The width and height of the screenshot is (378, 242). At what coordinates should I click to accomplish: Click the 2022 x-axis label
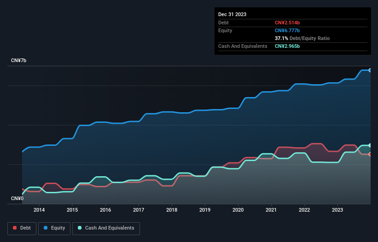304,210
